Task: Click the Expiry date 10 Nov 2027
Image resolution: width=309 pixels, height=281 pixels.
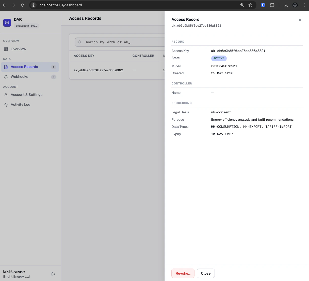Action: (x=222, y=134)
